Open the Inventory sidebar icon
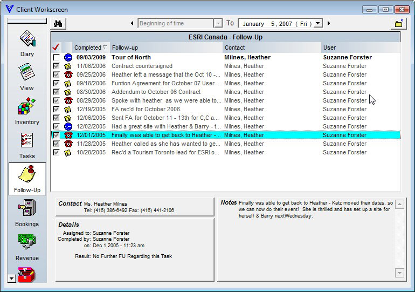Viewport: 415px width, 292px height. (x=27, y=110)
